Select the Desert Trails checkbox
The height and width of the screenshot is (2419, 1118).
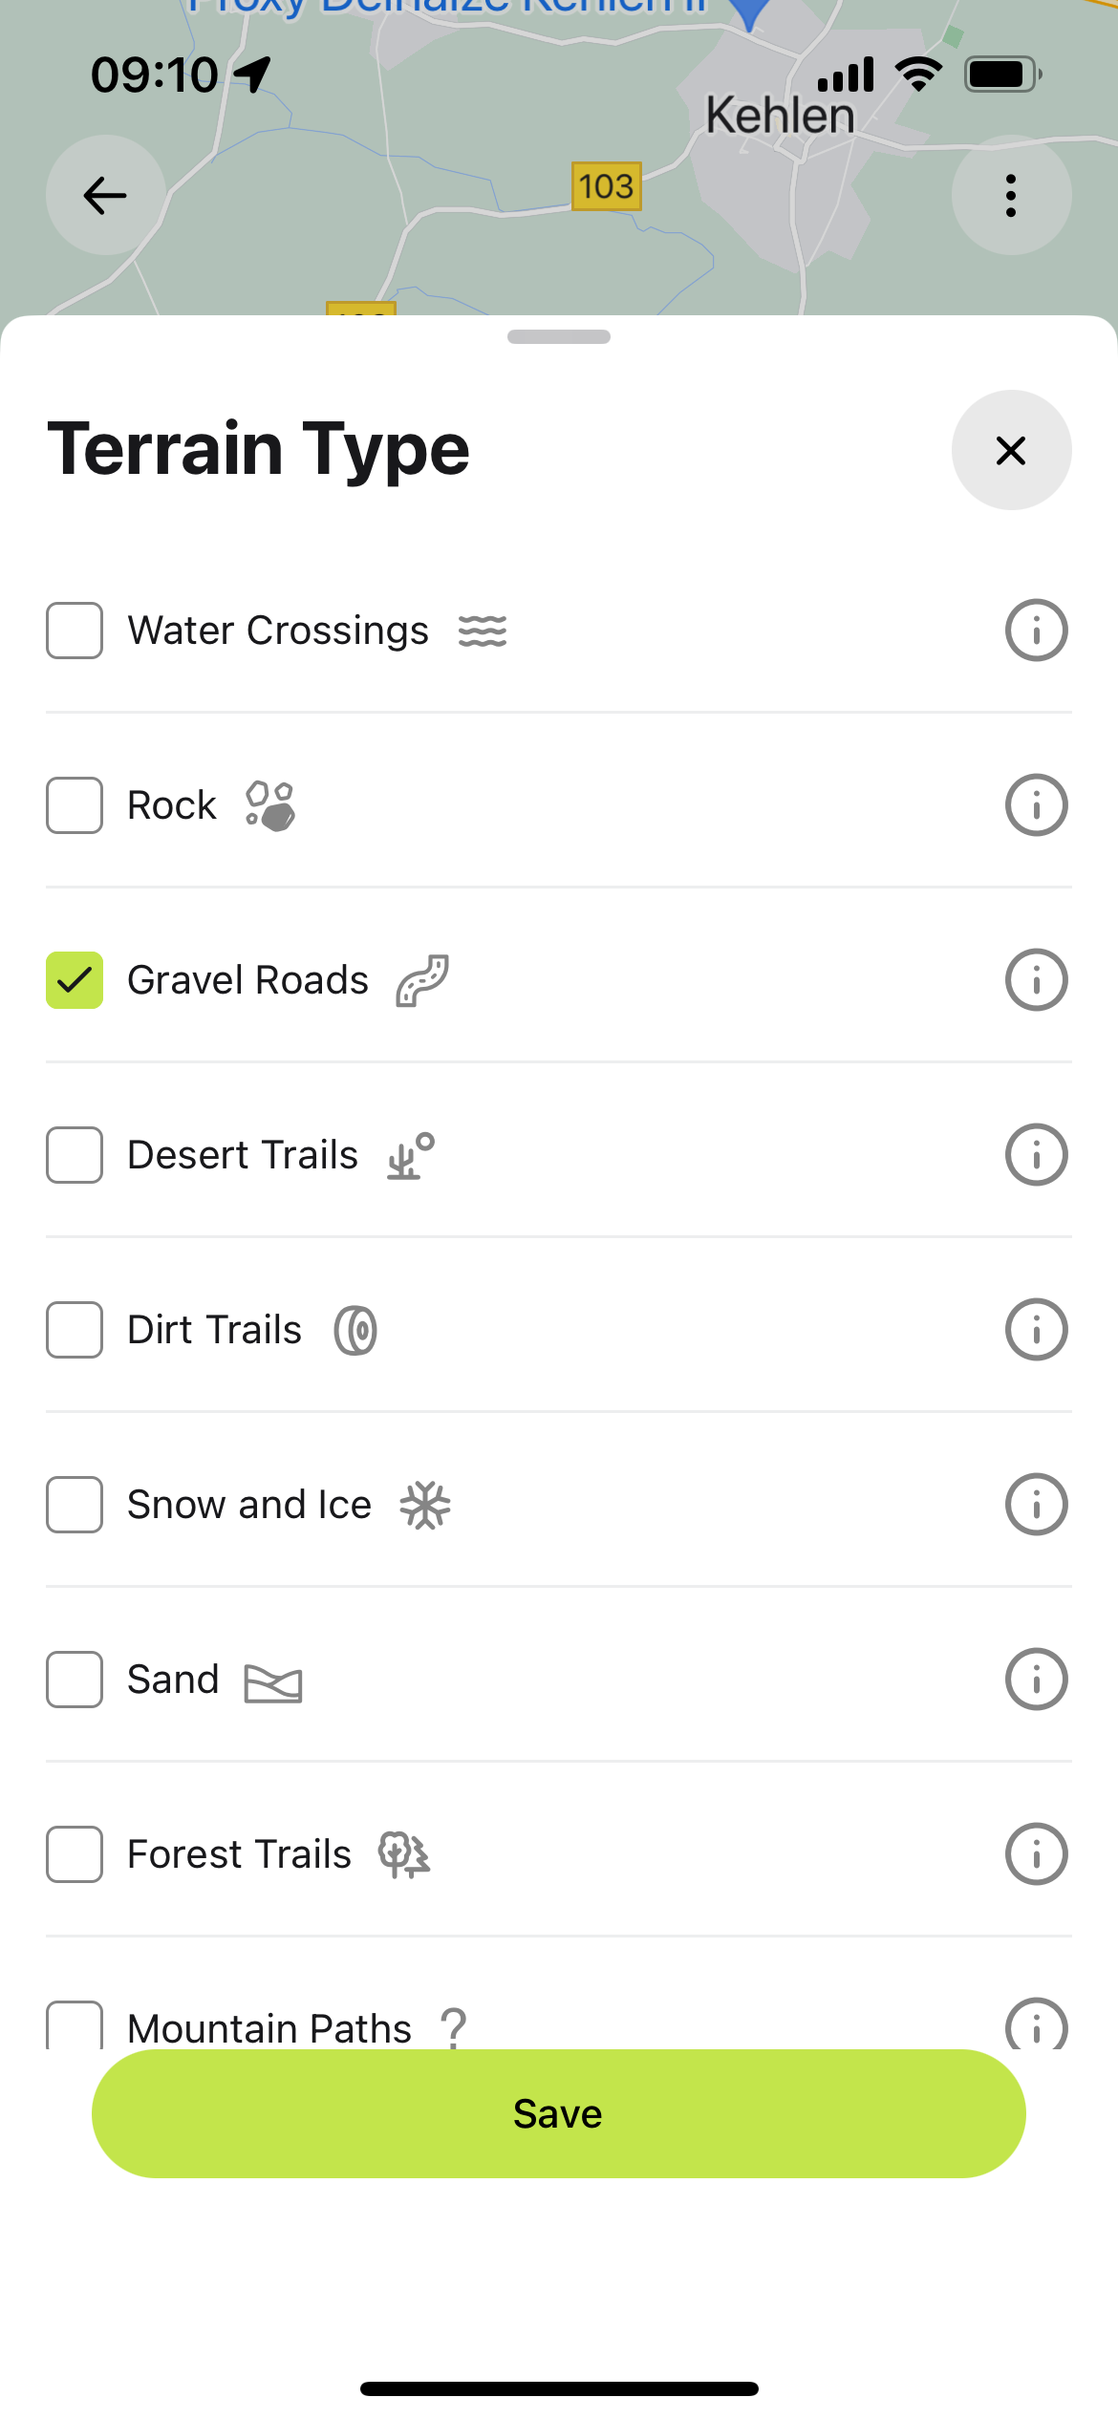tap(75, 1155)
